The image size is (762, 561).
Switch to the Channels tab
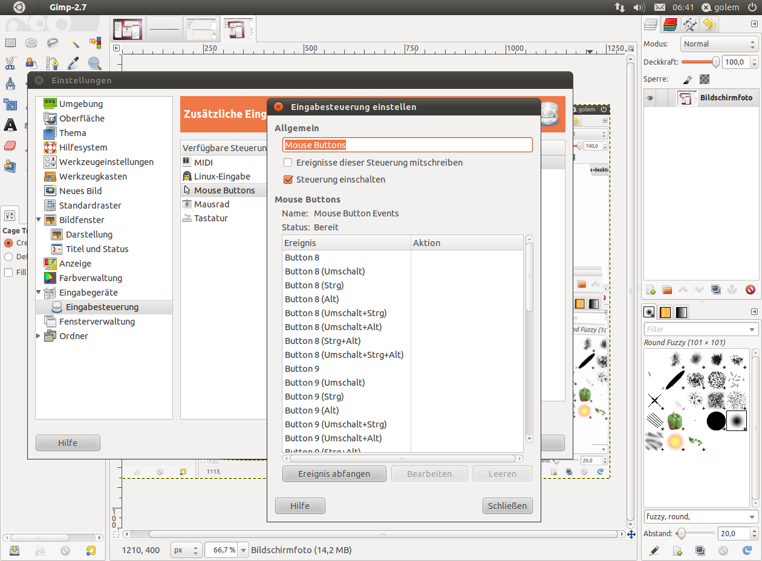click(670, 25)
